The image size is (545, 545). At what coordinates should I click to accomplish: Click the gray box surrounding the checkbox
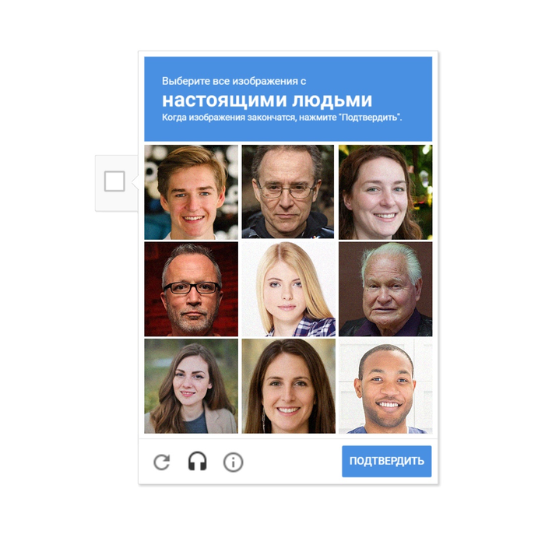point(117,183)
